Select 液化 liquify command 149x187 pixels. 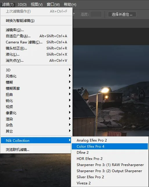pyautogui.click(x=36, y=54)
